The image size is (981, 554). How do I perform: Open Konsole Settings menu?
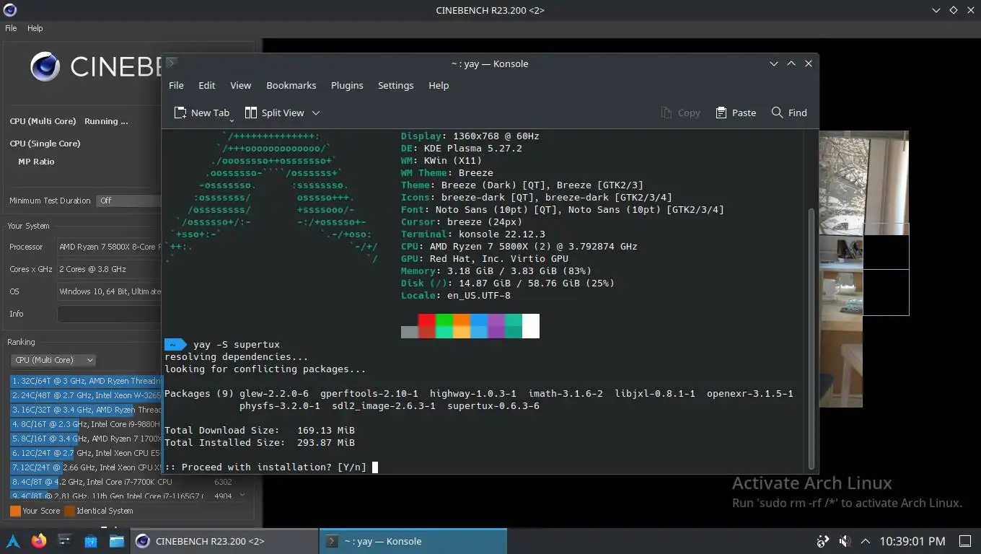click(396, 85)
